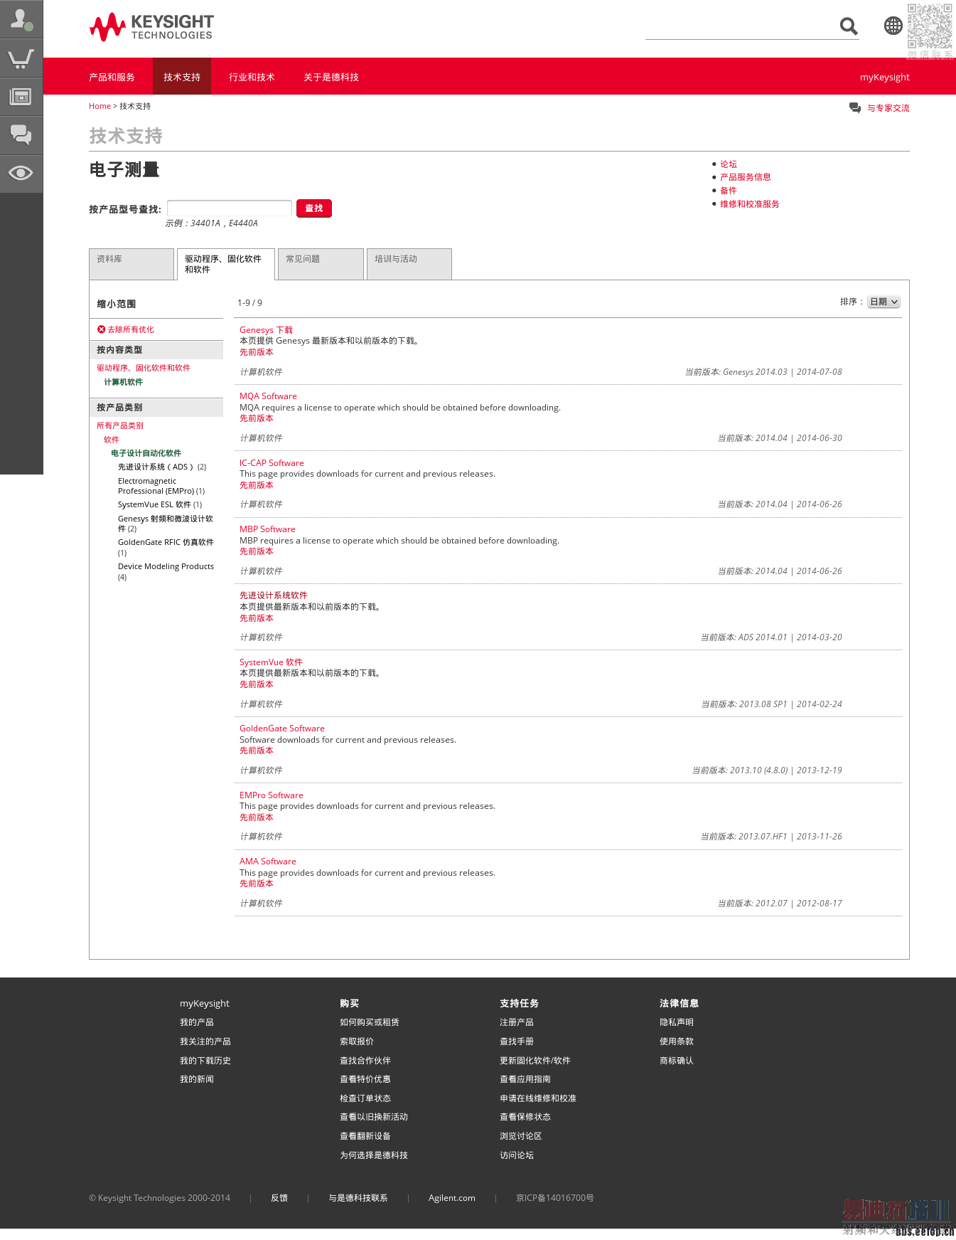This screenshot has width=956, height=1240.
Task: Switch to the 常见问题 tab
Action: (x=321, y=264)
